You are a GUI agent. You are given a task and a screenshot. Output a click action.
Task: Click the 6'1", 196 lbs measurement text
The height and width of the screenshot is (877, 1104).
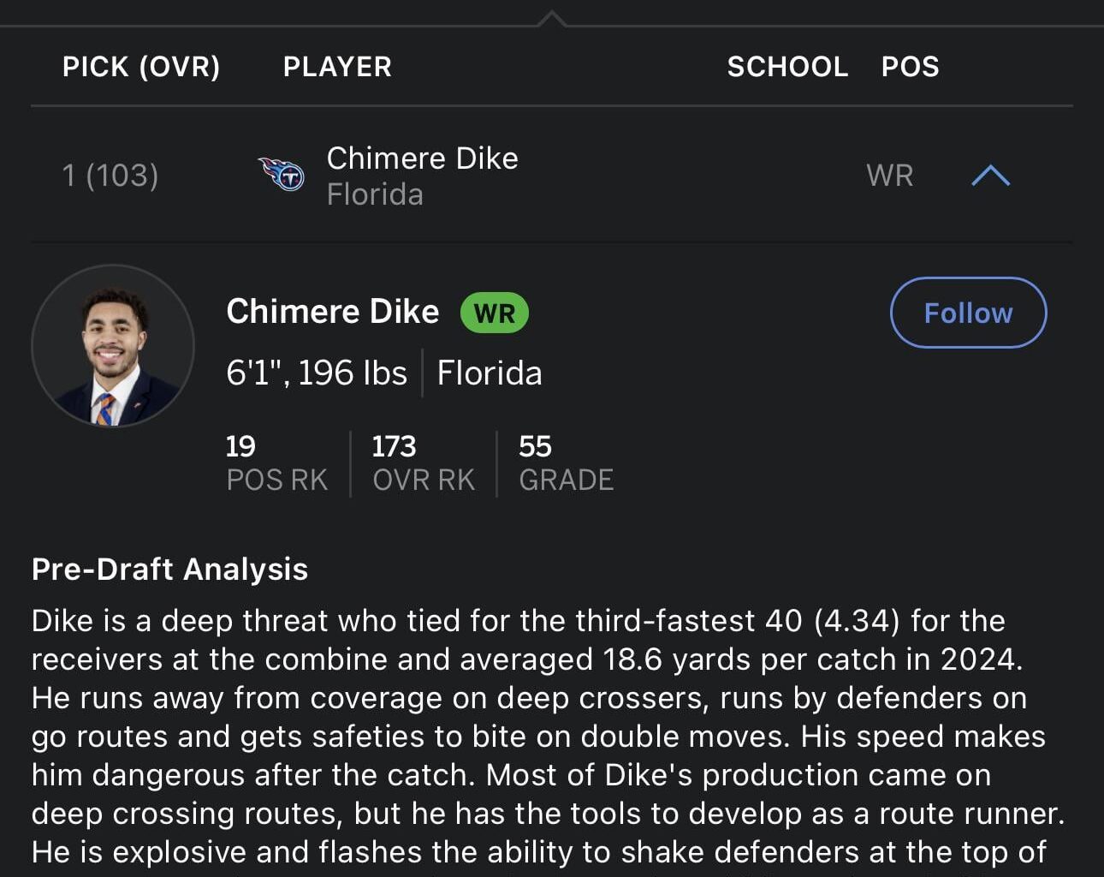pos(316,373)
